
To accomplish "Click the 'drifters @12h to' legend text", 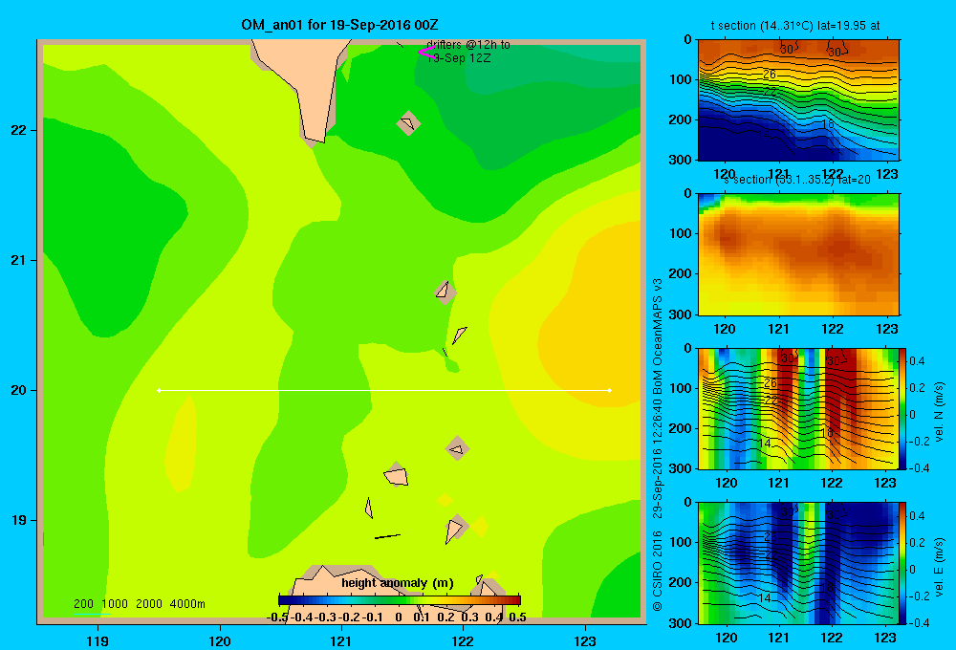I will [x=468, y=45].
